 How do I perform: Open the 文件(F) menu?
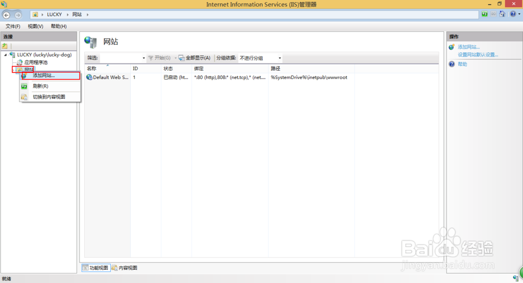(x=13, y=26)
